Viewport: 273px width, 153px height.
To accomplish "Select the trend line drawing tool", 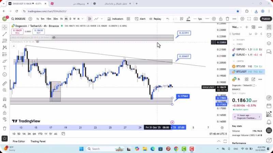I will pos(4,34).
